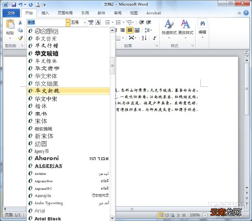252x221 pixels.
Task: Switch to Outline view in status bar
Action: pos(178,215)
